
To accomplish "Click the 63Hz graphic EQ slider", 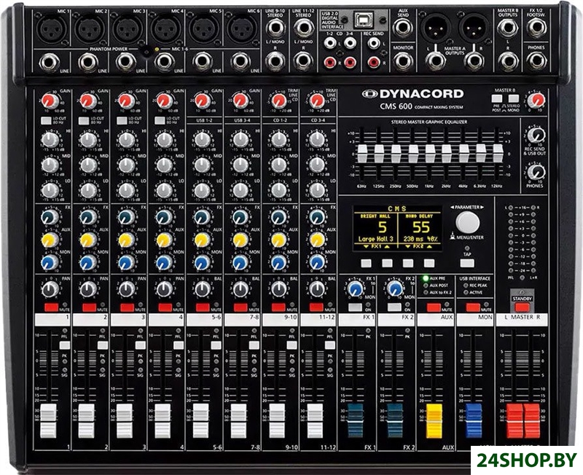I will 361,154.
